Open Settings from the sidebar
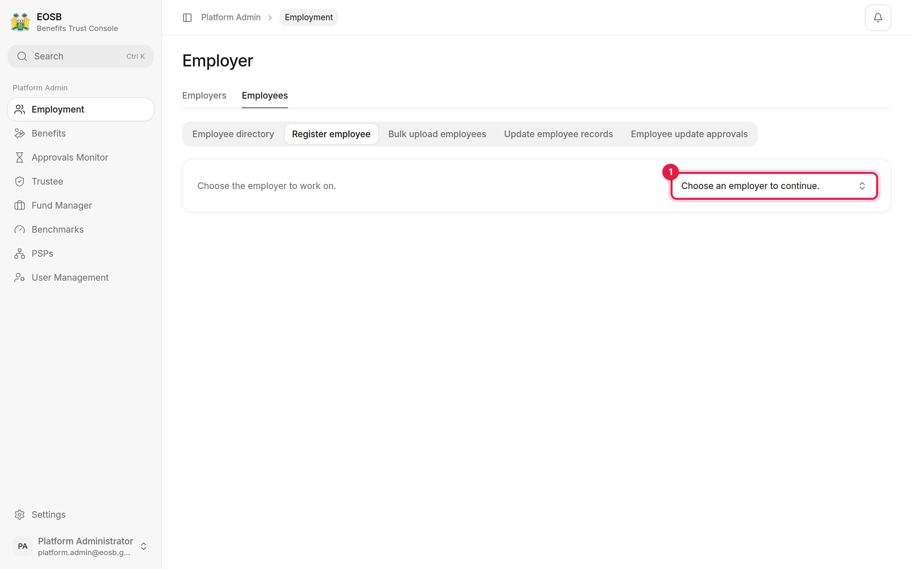 point(81,514)
